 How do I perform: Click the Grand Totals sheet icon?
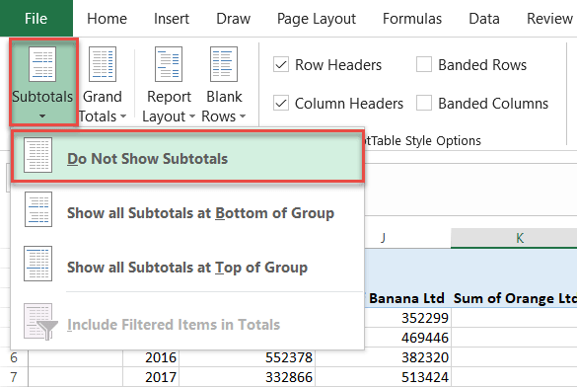pos(103,64)
